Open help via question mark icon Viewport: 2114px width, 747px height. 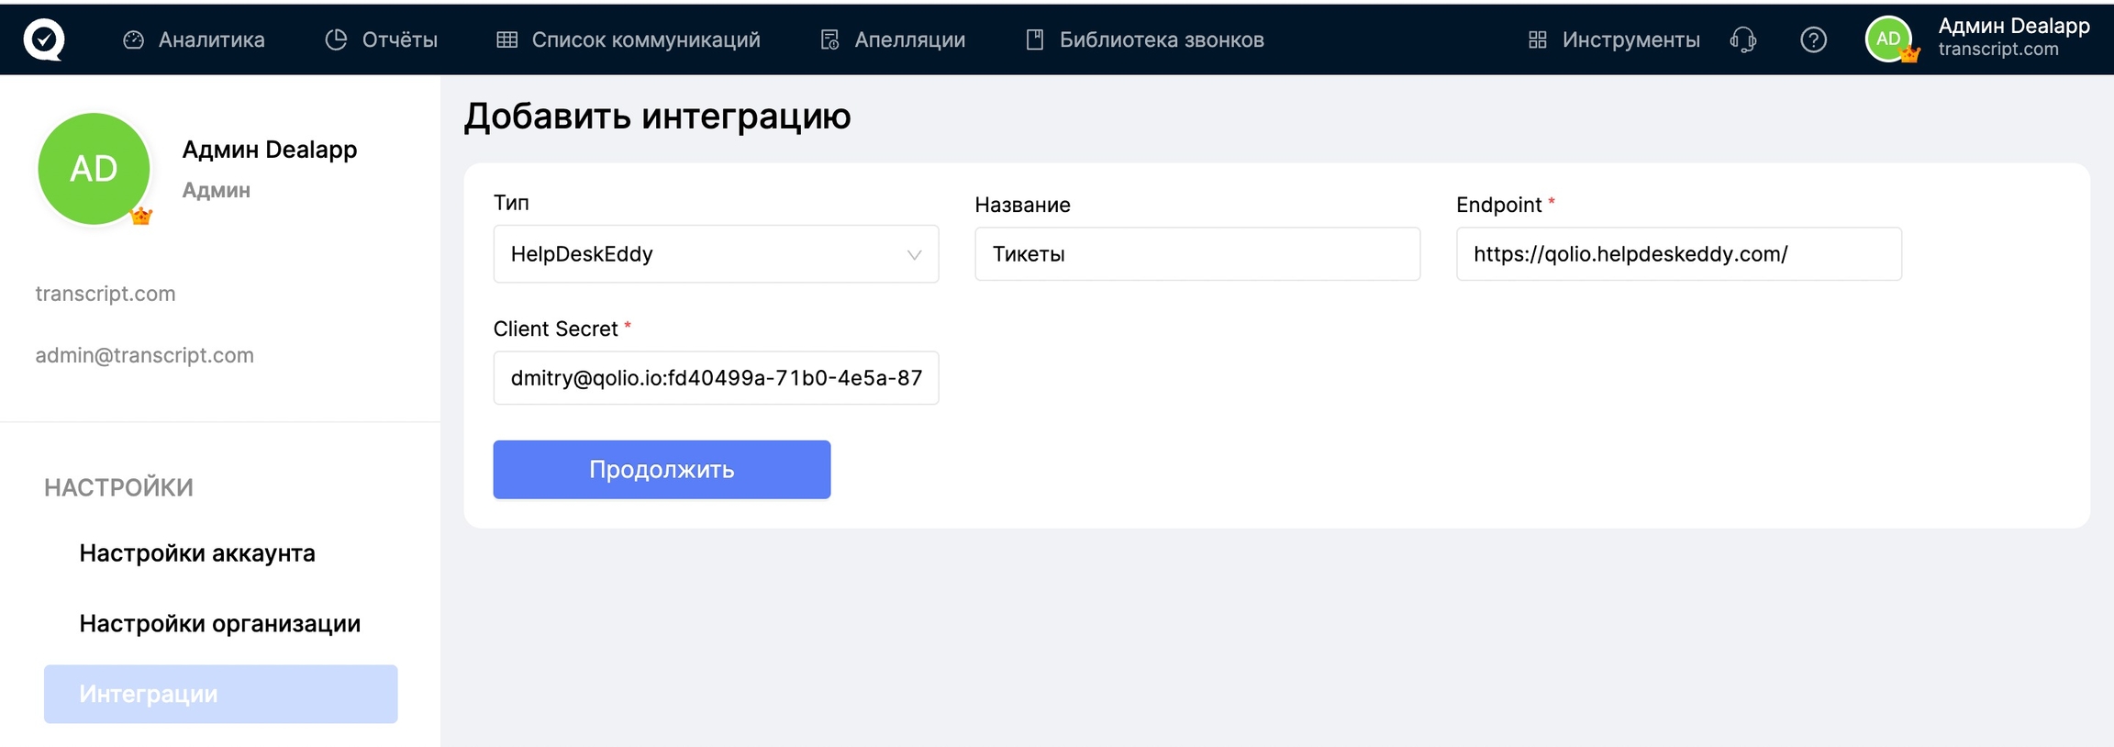(x=1813, y=39)
